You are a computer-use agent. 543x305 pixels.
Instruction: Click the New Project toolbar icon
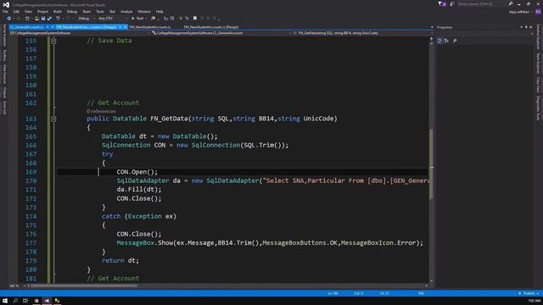point(27,19)
